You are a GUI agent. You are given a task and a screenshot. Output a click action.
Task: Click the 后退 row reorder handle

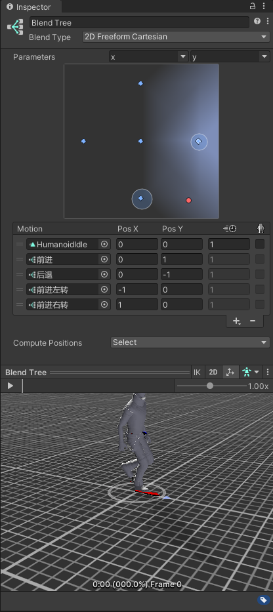pos(20,274)
